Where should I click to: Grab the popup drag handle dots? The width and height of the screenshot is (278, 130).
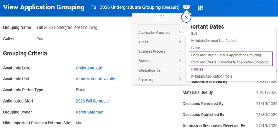pos(162,16)
